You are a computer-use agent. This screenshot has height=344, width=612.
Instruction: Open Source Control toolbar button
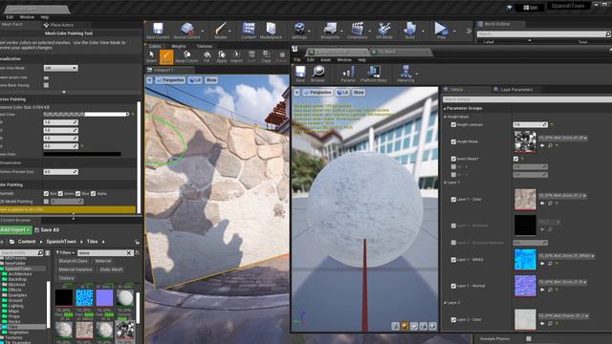point(186,31)
